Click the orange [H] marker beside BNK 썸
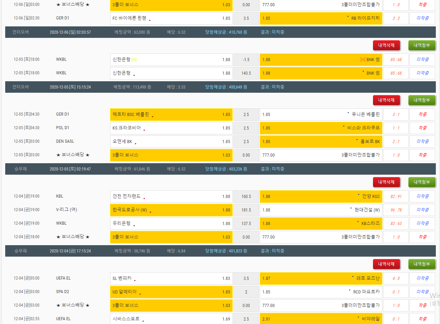440x324 pixels. tap(363, 60)
